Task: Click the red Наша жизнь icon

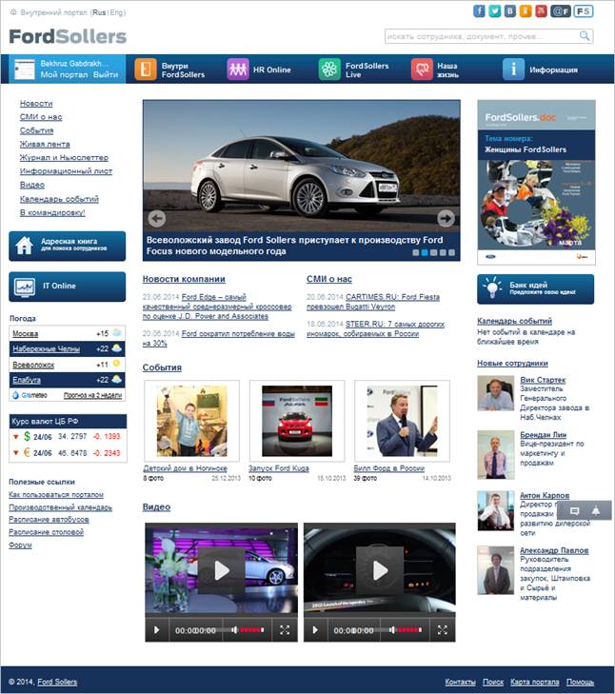Action: point(422,69)
